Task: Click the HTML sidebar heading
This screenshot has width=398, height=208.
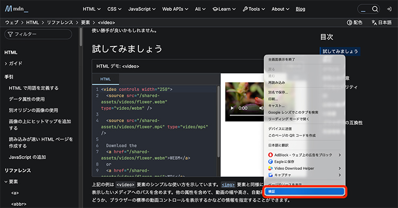Action: pyautogui.click(x=11, y=52)
